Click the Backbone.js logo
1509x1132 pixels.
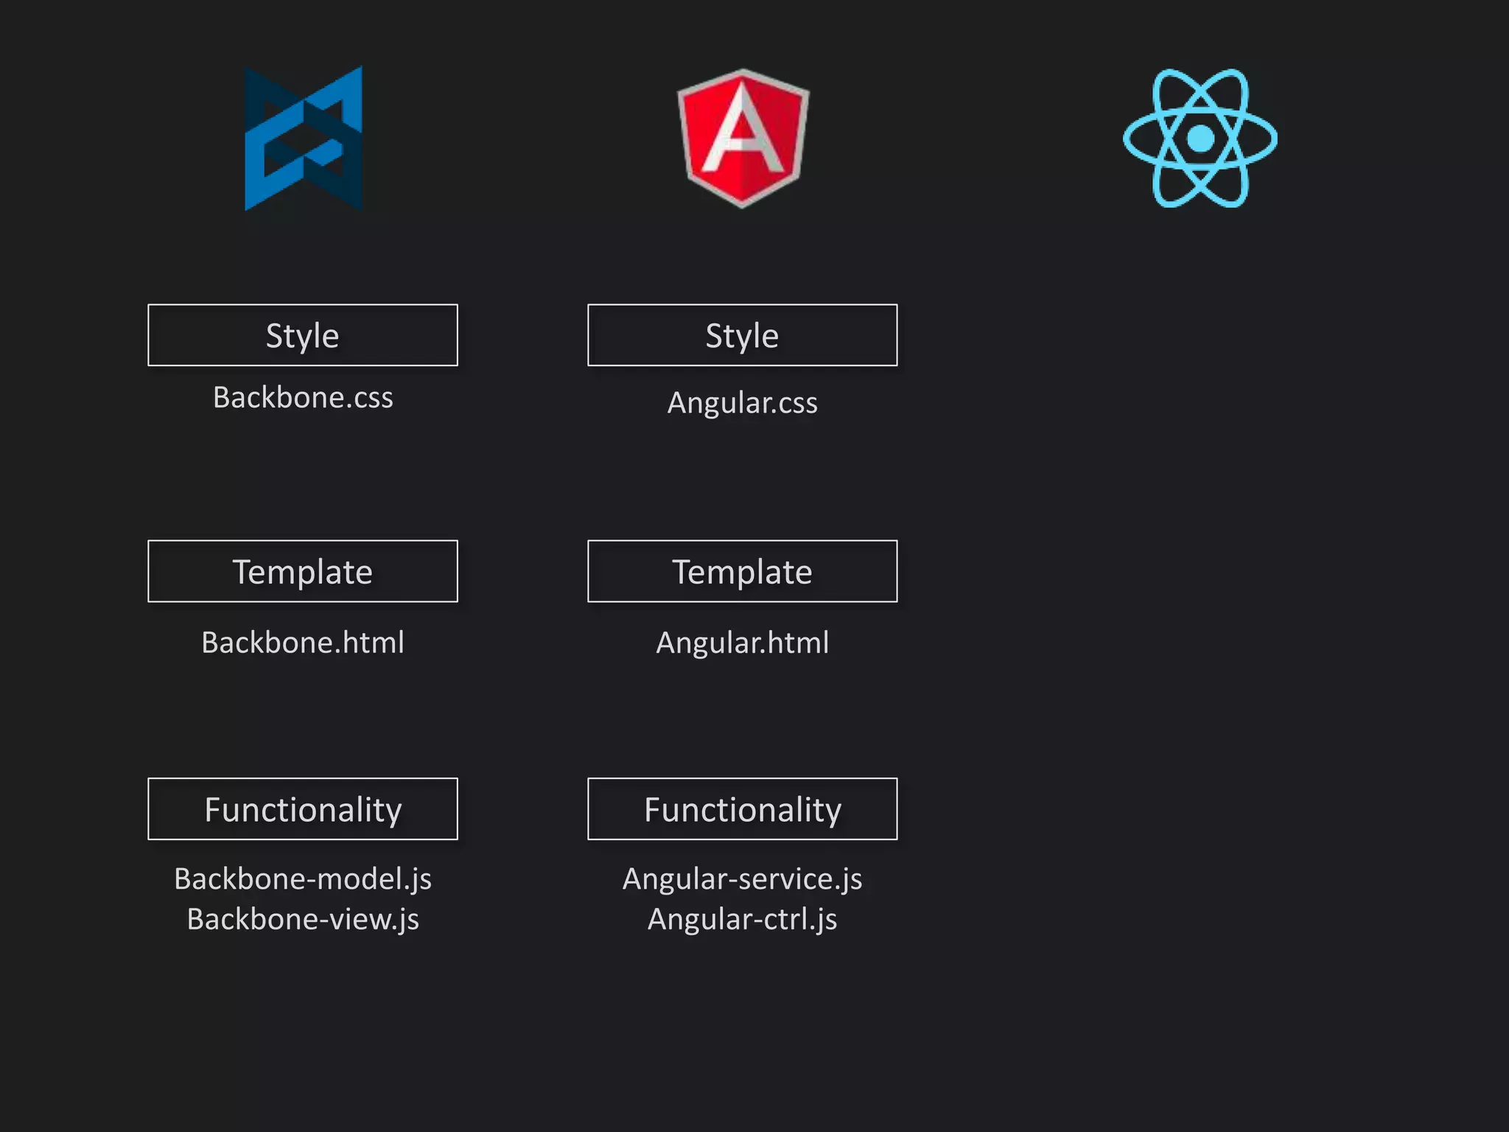click(304, 139)
